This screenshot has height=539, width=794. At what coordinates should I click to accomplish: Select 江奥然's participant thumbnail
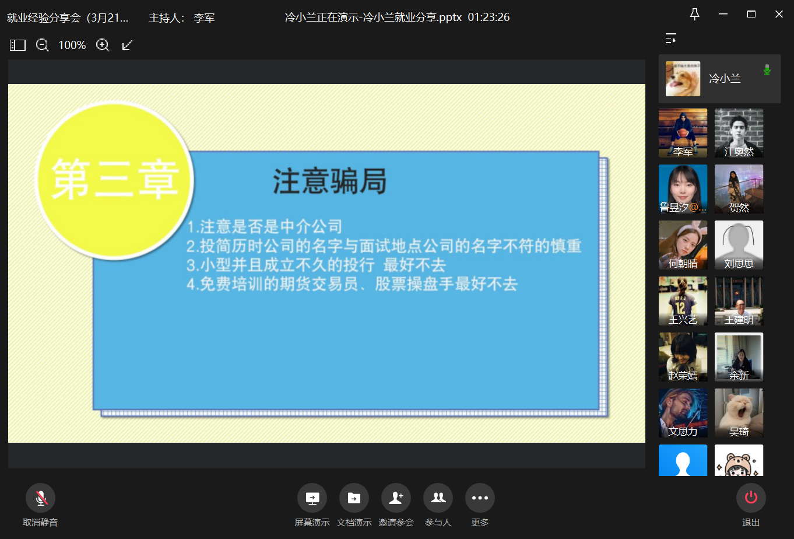pos(739,132)
